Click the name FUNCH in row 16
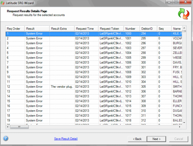The image size is (193, 146). point(177,106)
